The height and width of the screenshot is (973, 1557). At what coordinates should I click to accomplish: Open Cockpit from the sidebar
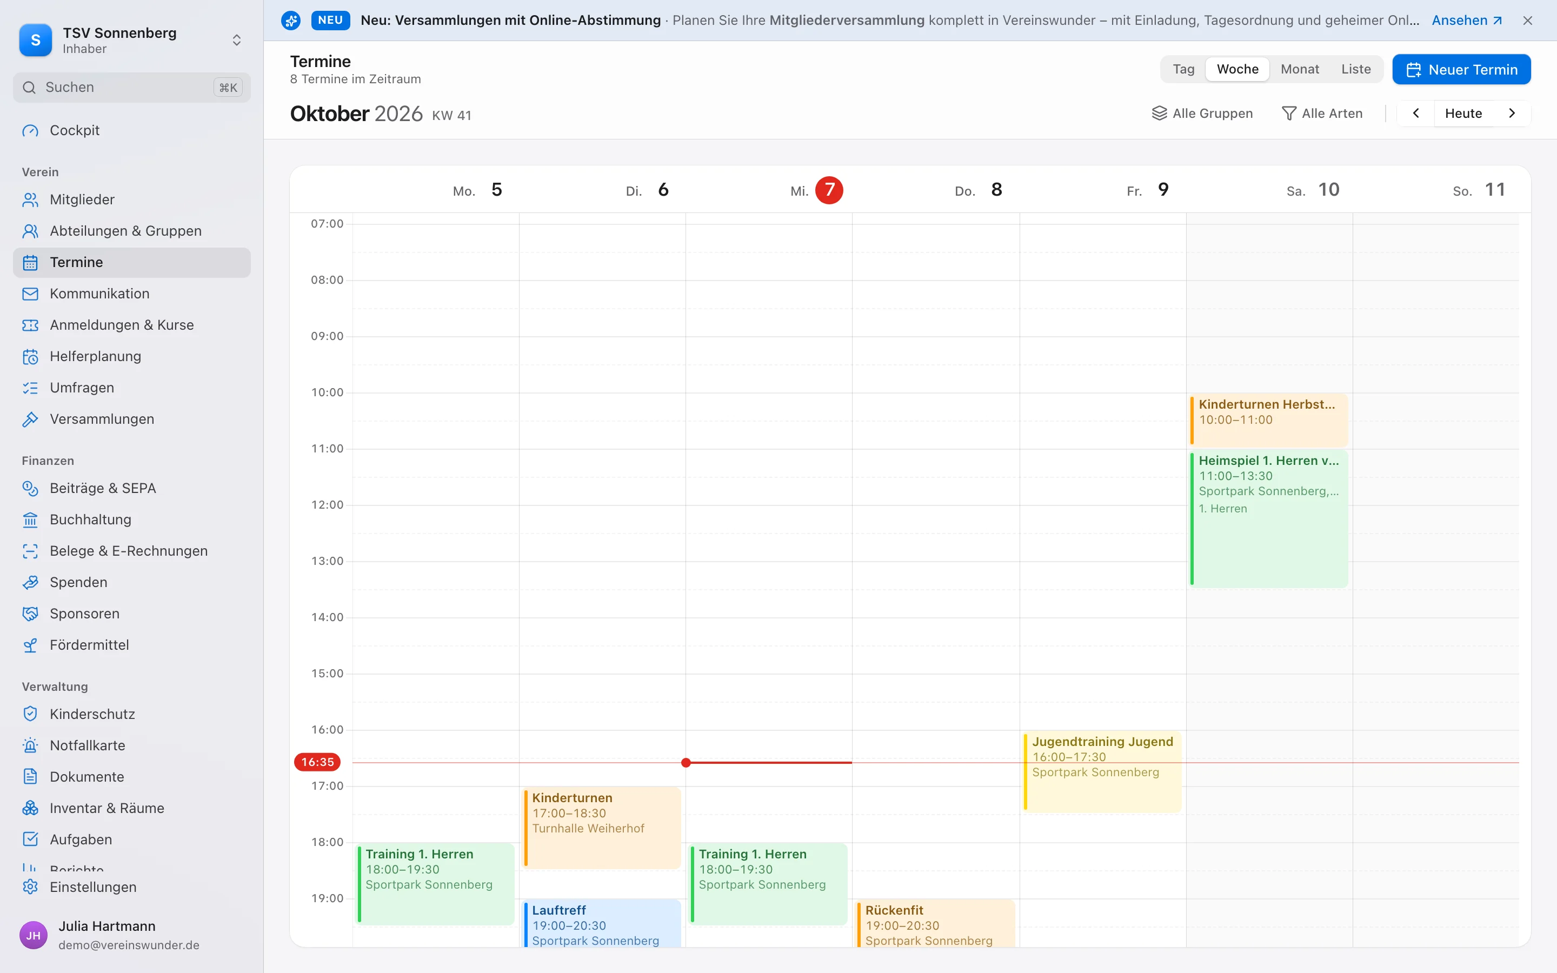131,131
